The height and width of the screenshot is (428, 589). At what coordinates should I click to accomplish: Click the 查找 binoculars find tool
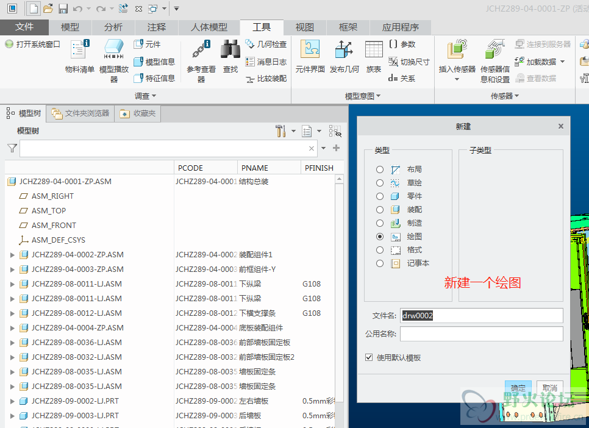[230, 56]
